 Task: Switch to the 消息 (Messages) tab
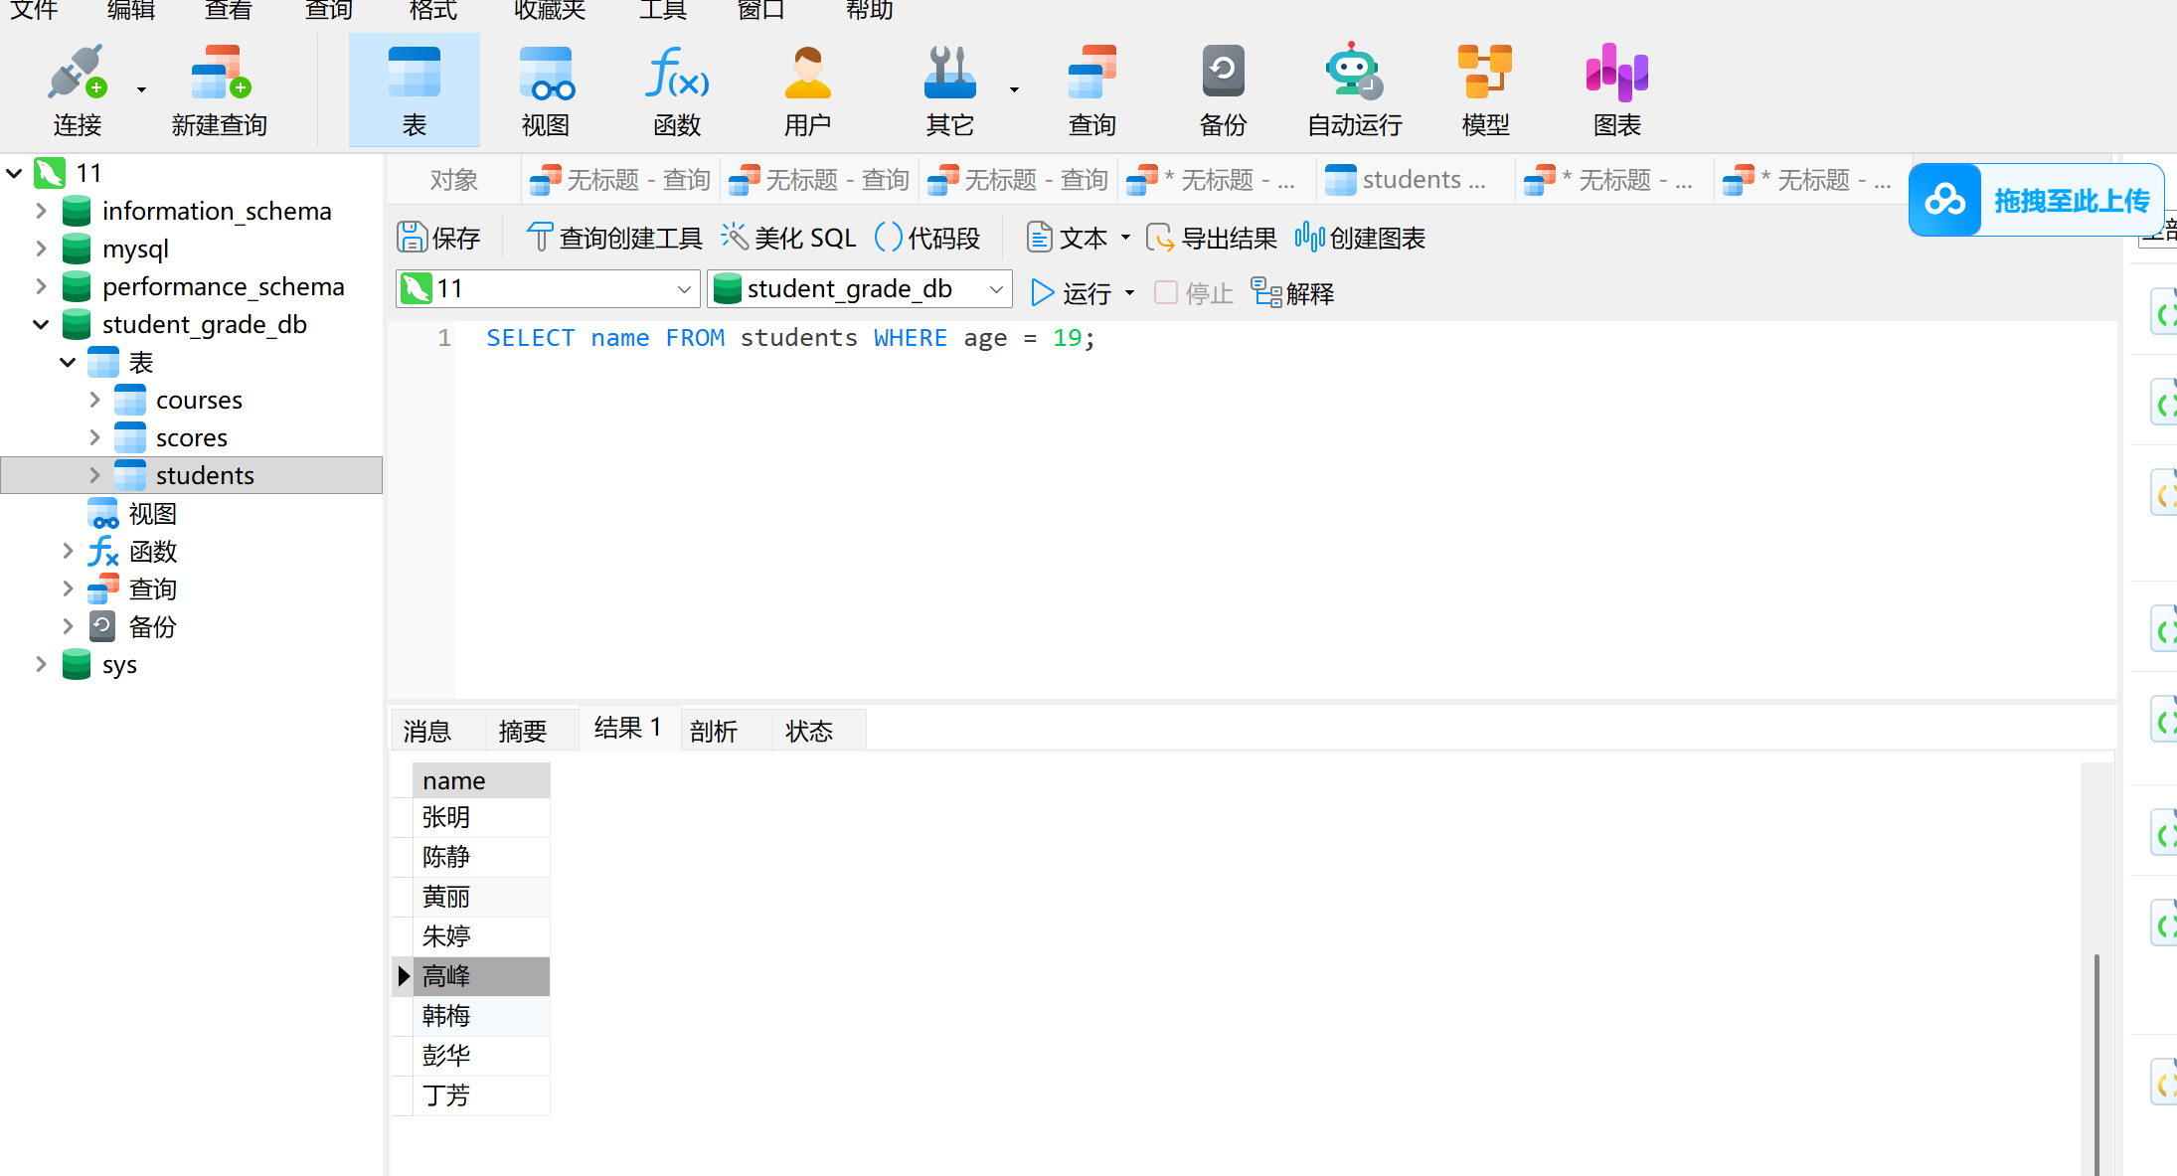tap(427, 732)
